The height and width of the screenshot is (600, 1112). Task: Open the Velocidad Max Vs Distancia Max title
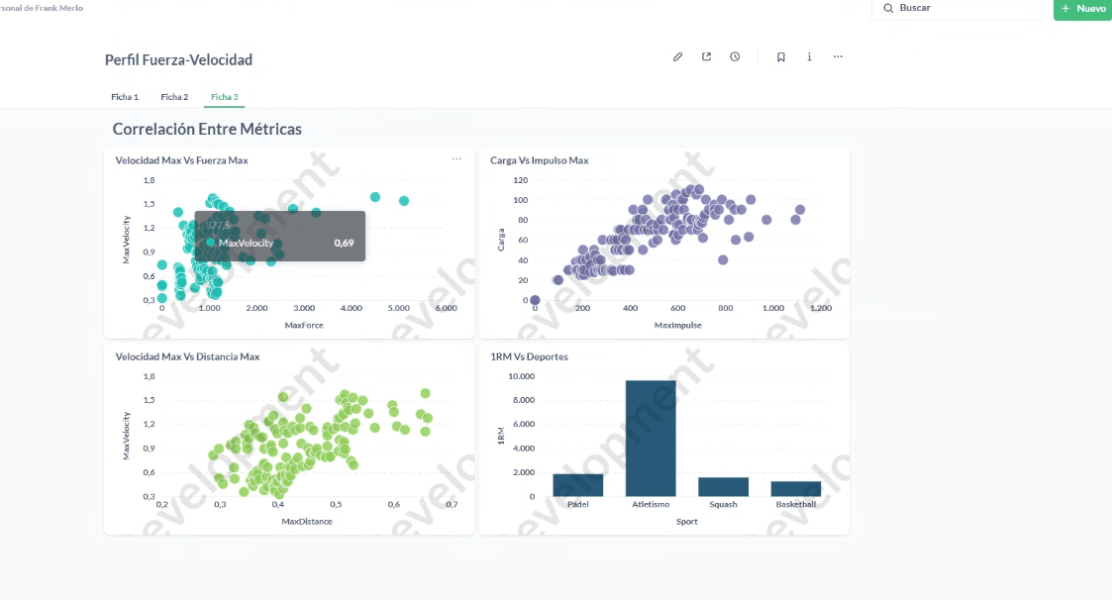pyautogui.click(x=187, y=356)
